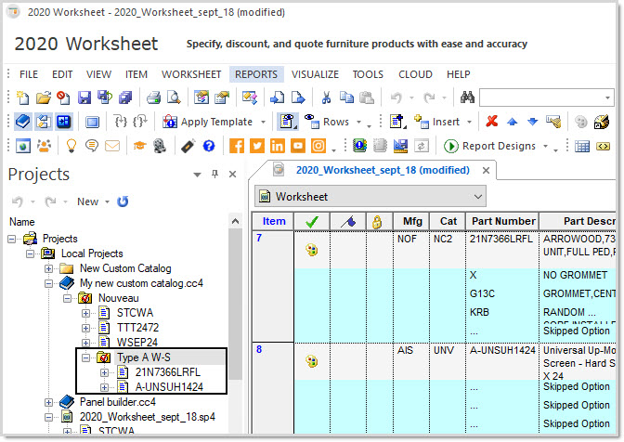Click the Report Designs button
Image resolution: width=624 pixels, height=442 pixels.
(x=490, y=146)
